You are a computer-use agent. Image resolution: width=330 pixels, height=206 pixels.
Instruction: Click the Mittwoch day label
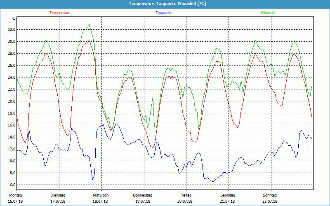coord(101,195)
